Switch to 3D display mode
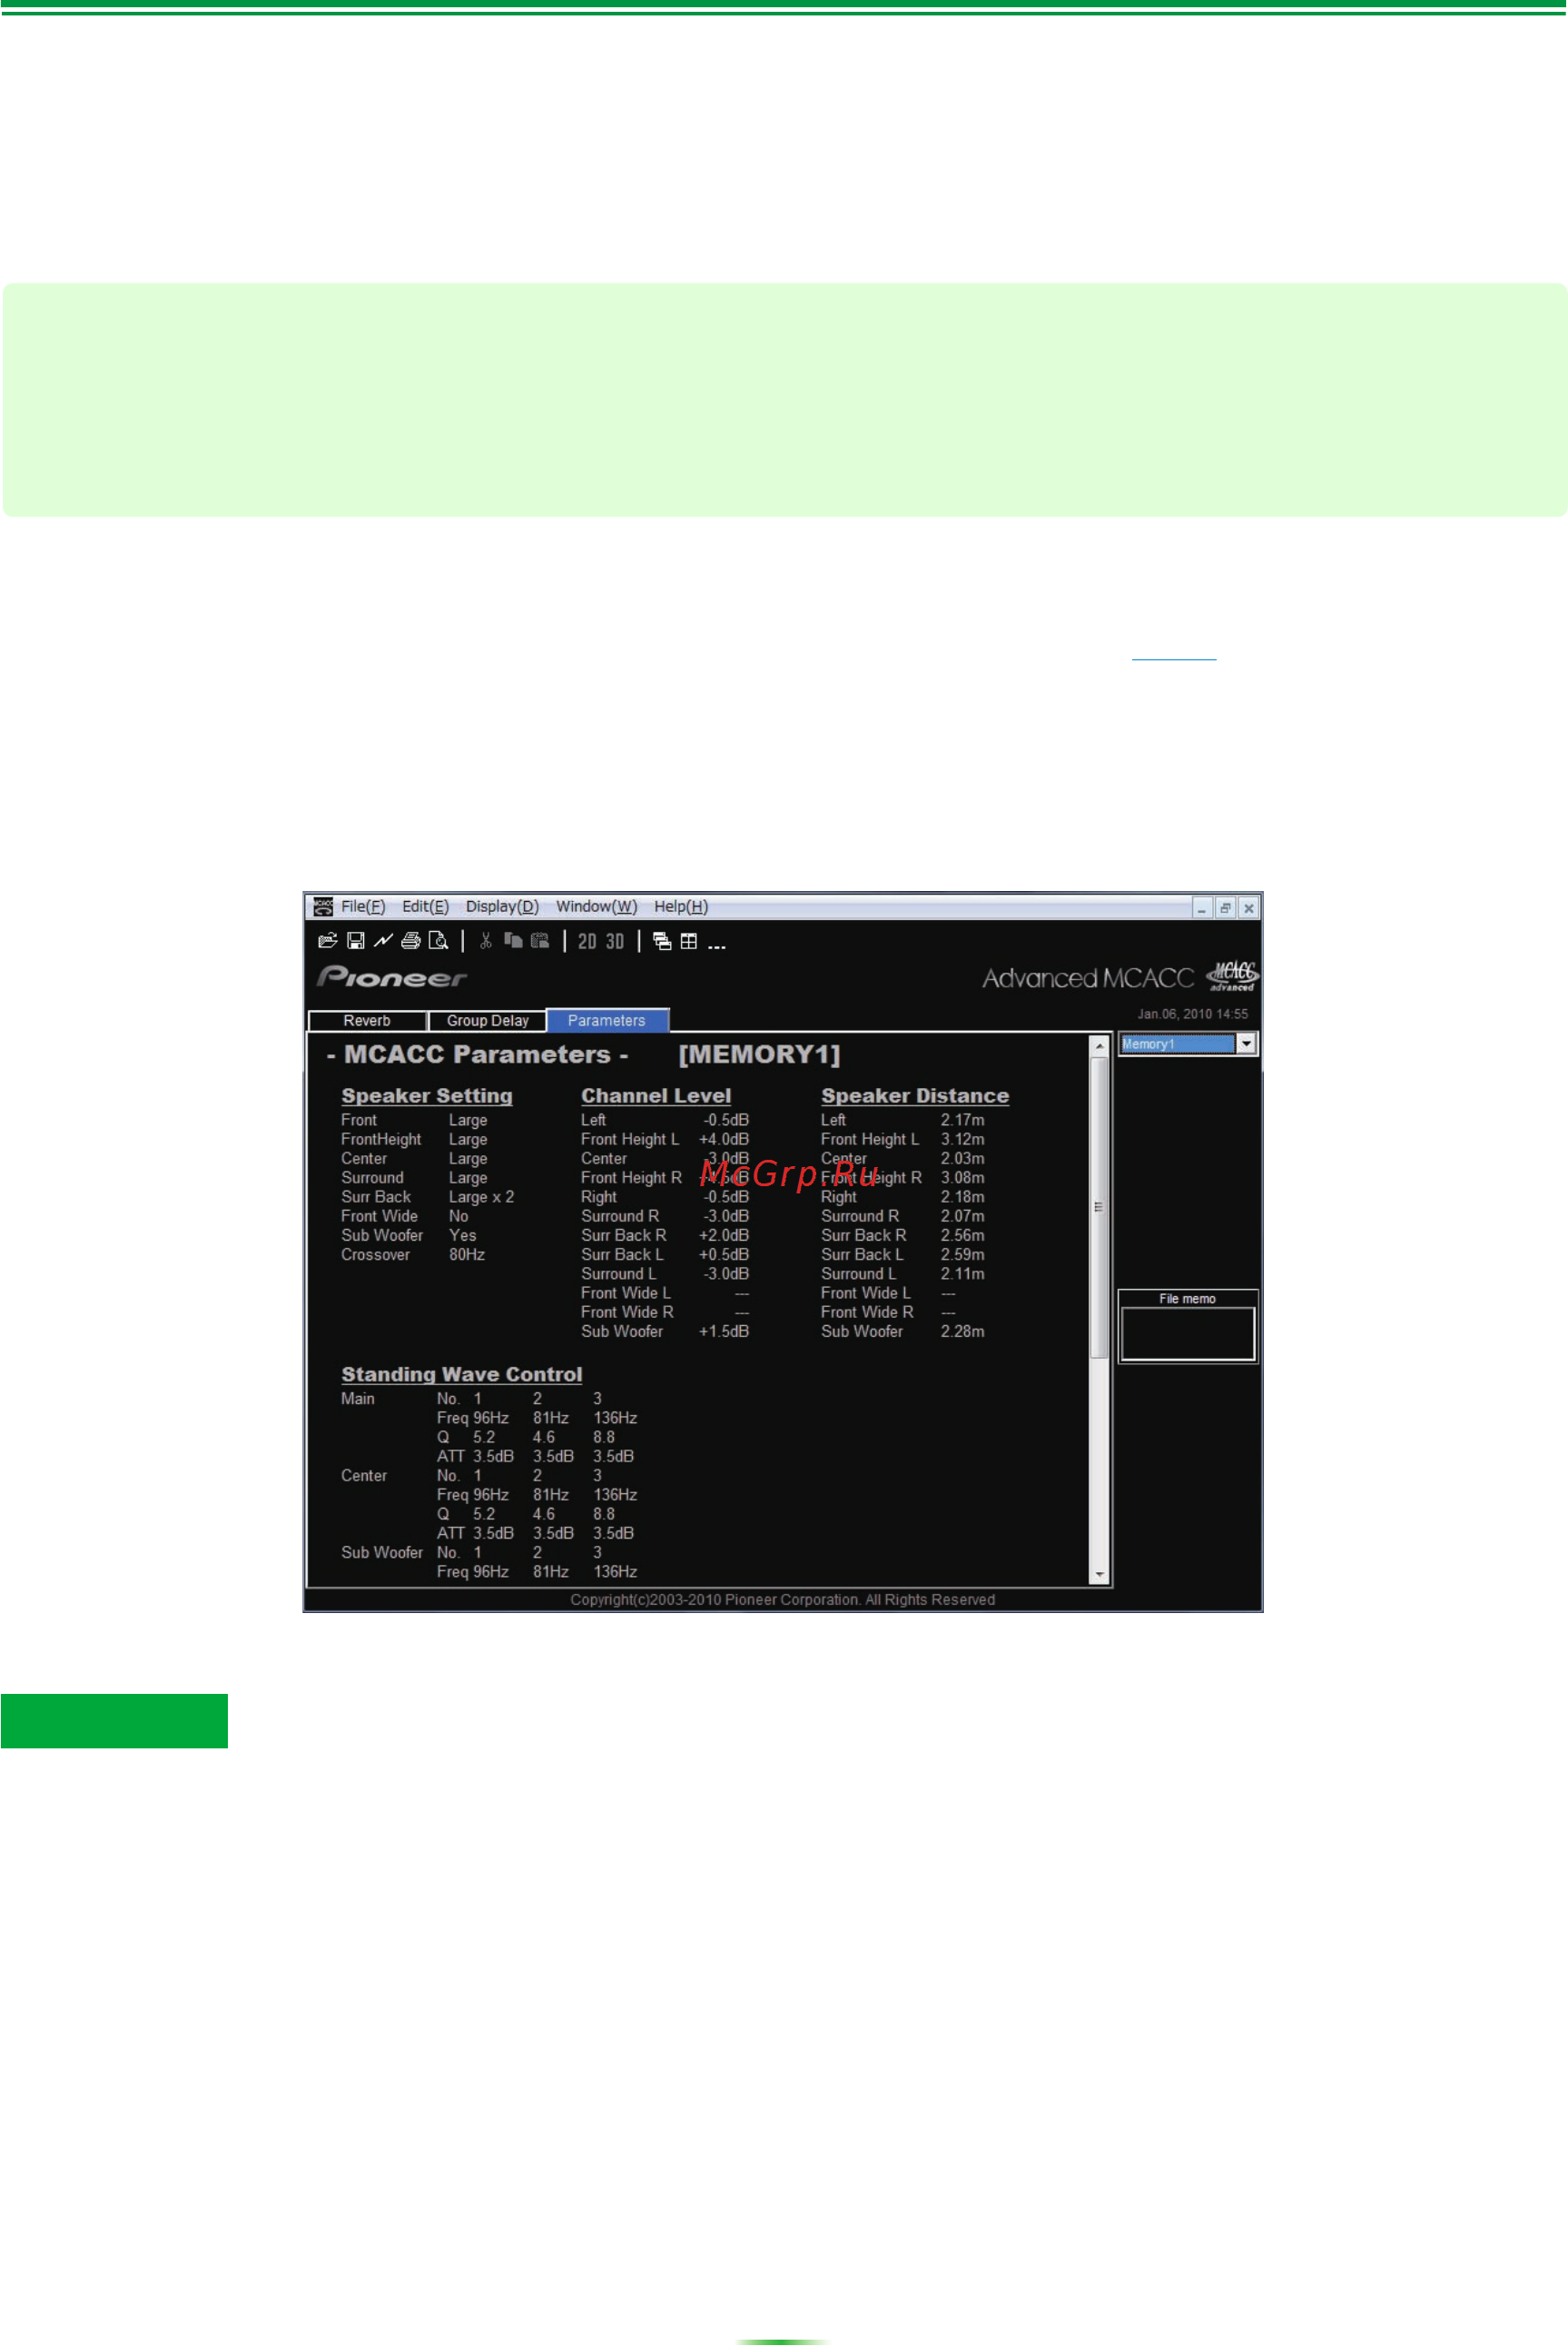The height and width of the screenshot is (2346, 1568). tap(615, 942)
